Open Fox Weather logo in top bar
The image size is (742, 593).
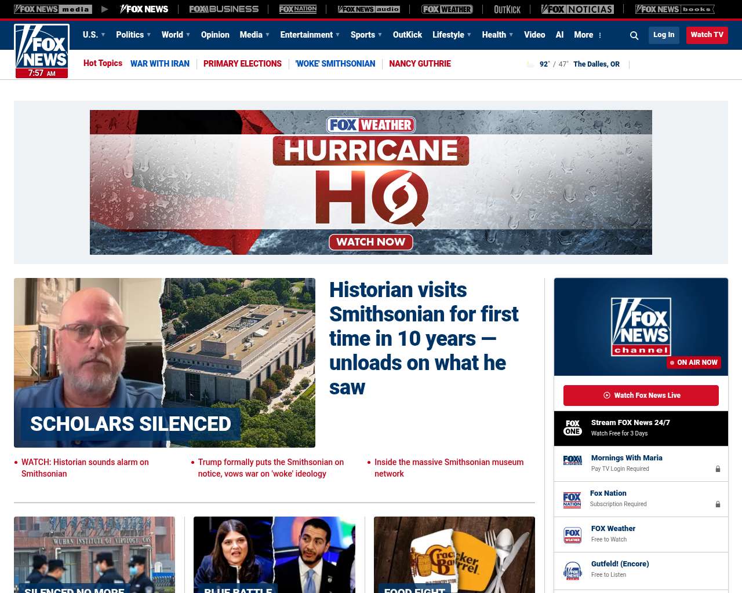coord(447,9)
